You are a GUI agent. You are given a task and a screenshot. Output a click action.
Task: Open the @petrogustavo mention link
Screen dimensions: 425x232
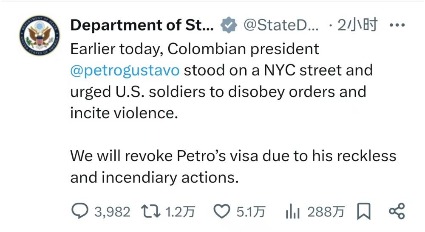[x=125, y=70]
